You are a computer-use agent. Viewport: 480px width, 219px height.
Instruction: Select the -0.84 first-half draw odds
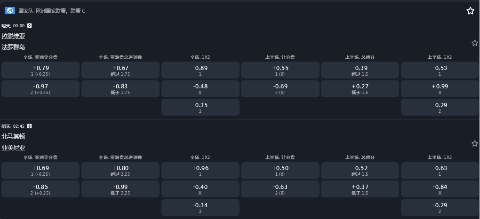tap(440, 189)
